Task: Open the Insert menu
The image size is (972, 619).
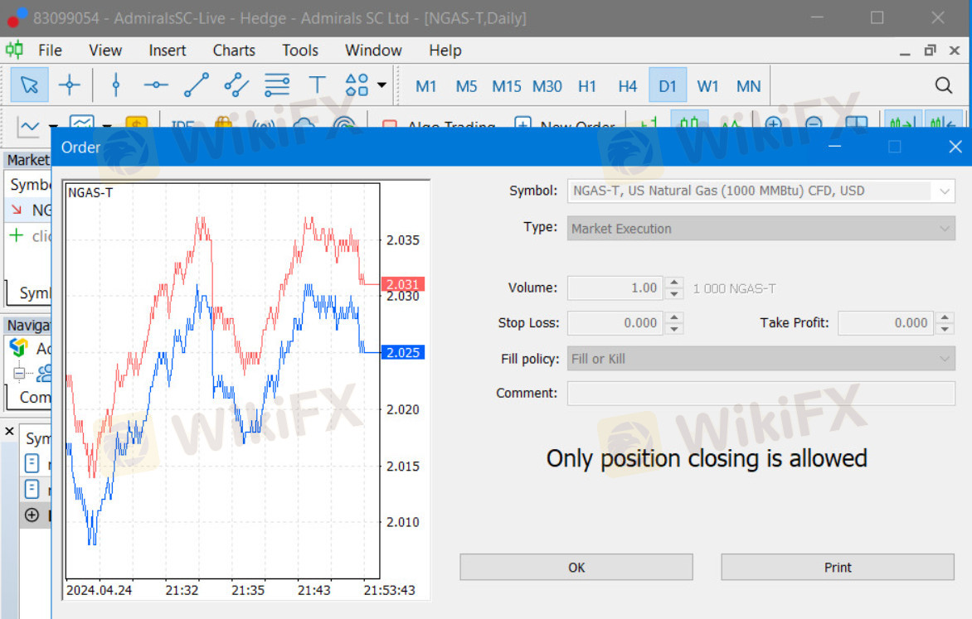Action: (168, 51)
